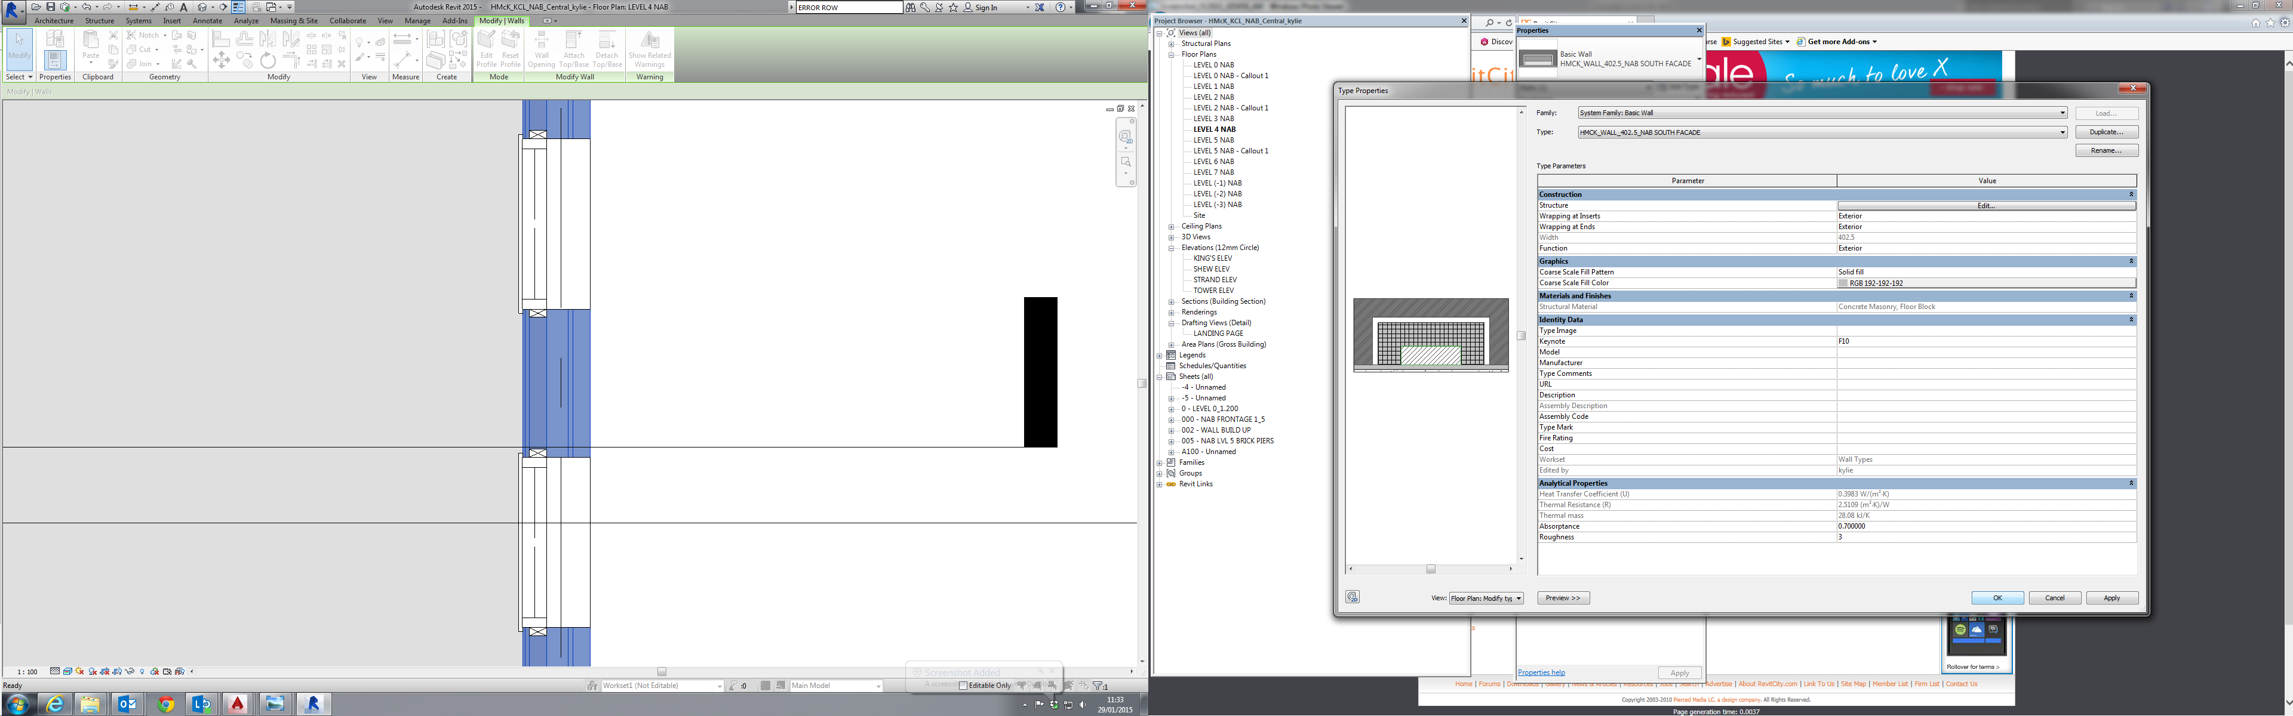
Task: Expand the Ceiling Plans tree node
Action: (x=1172, y=226)
